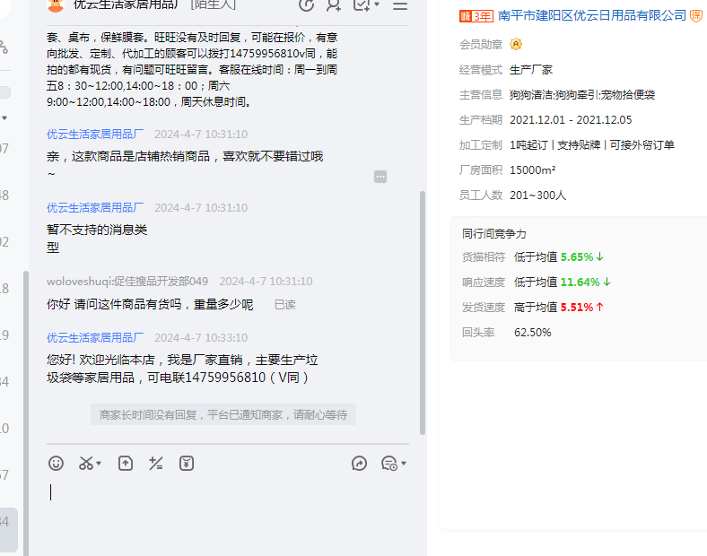Expand the chat history dropdown arrow
Viewport: 707px width, 556px height.
pos(404,464)
